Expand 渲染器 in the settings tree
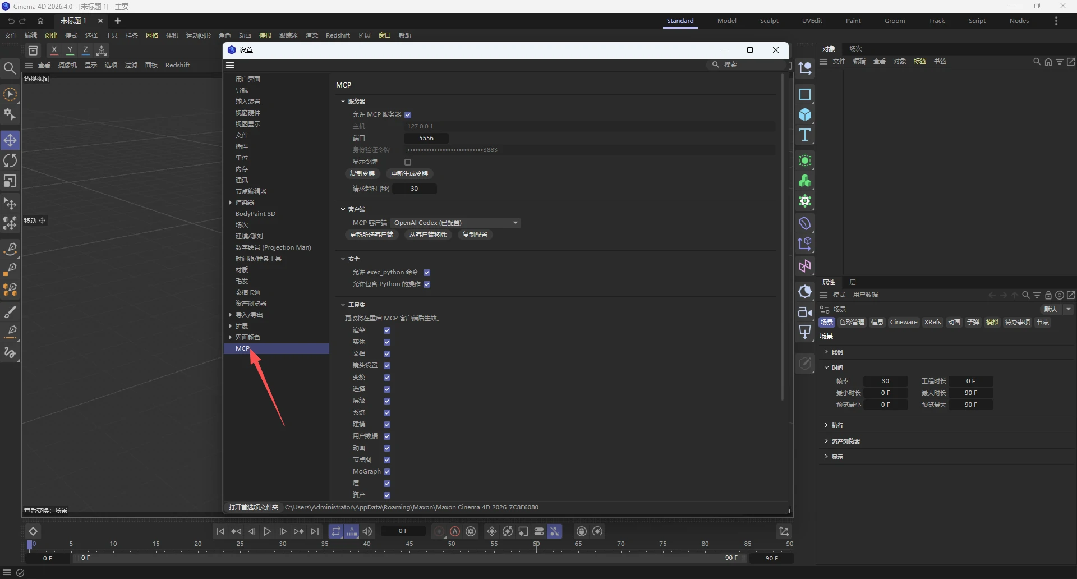This screenshot has height=579, width=1077. point(231,203)
